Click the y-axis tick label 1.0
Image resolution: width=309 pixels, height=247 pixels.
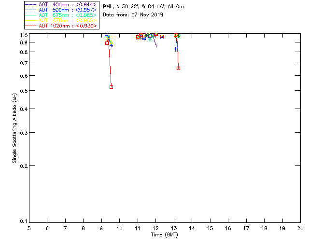point(24,35)
